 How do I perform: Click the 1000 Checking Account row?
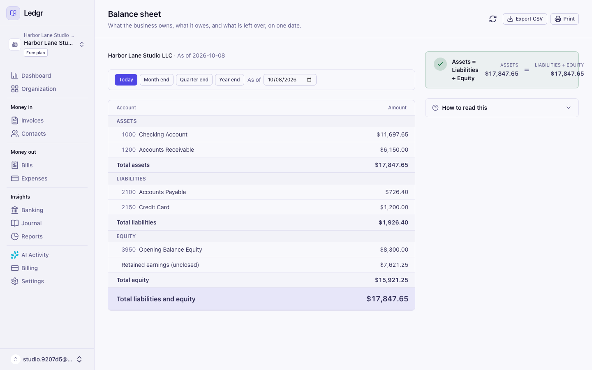coord(261,134)
